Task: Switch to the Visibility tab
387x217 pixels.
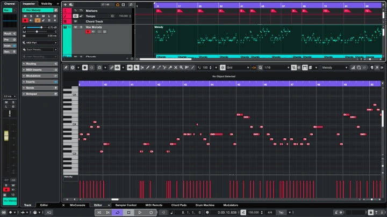Action: pos(47,4)
